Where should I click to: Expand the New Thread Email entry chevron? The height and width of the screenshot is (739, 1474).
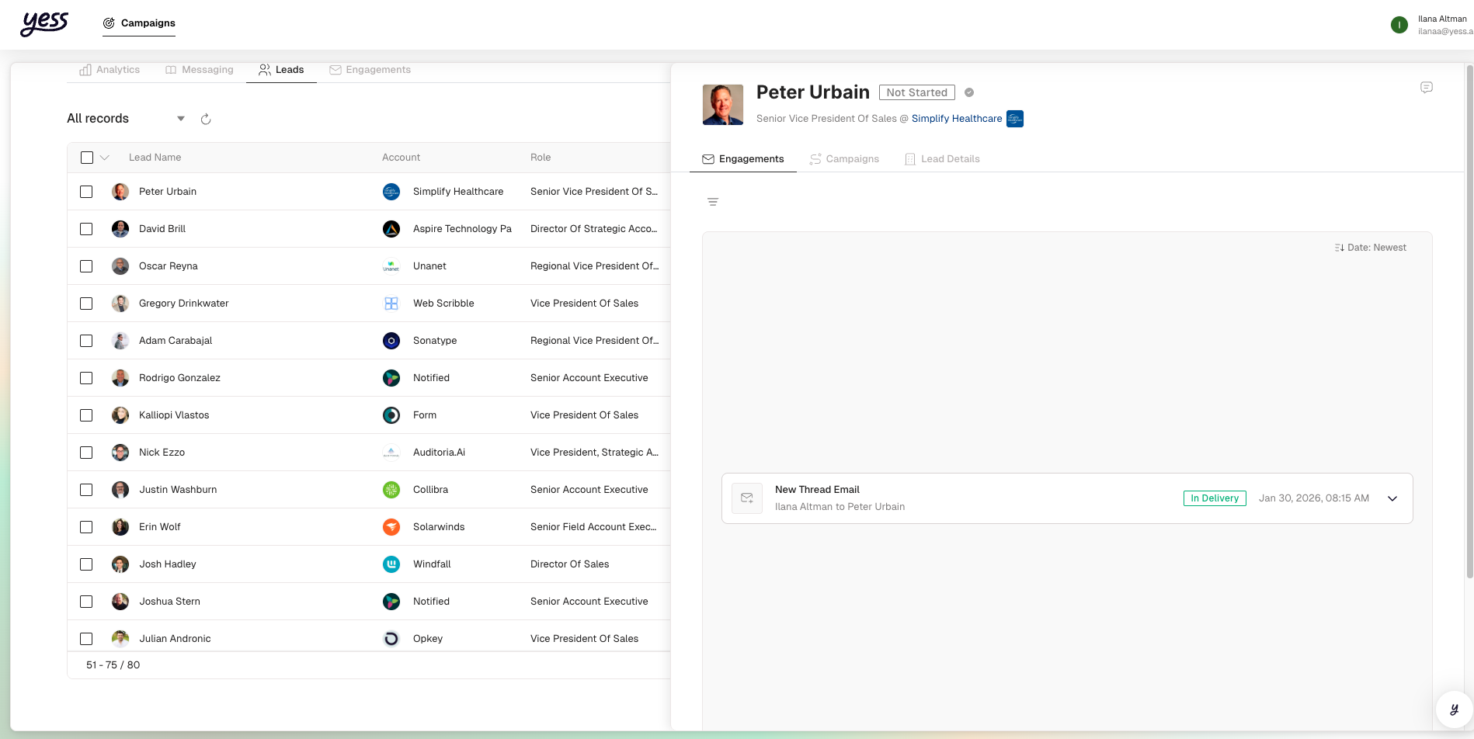click(1392, 498)
